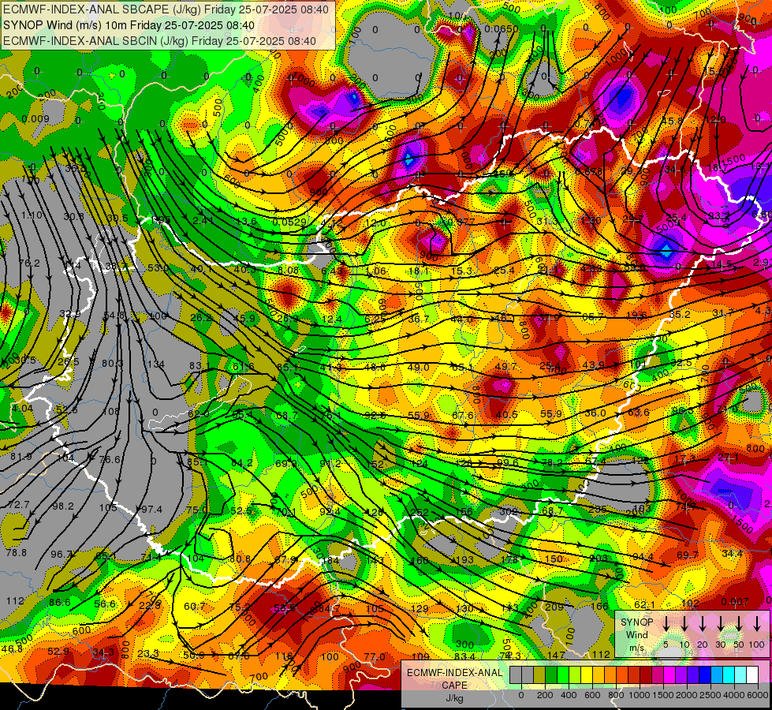The width and height of the screenshot is (772, 710).
Task: Click the 'SYNOP Wind (m/s) 10m' title line
Action: click(x=129, y=25)
